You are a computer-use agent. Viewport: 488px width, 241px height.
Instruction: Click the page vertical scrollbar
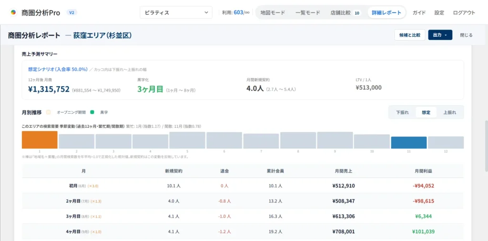click(486, 146)
